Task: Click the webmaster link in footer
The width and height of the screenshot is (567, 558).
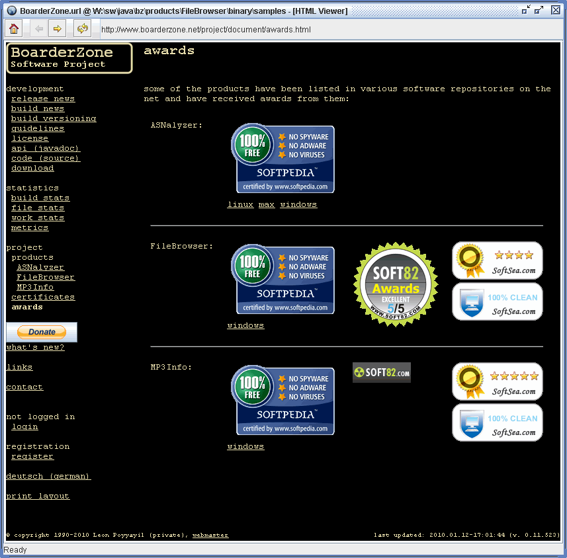Action: tap(210, 535)
